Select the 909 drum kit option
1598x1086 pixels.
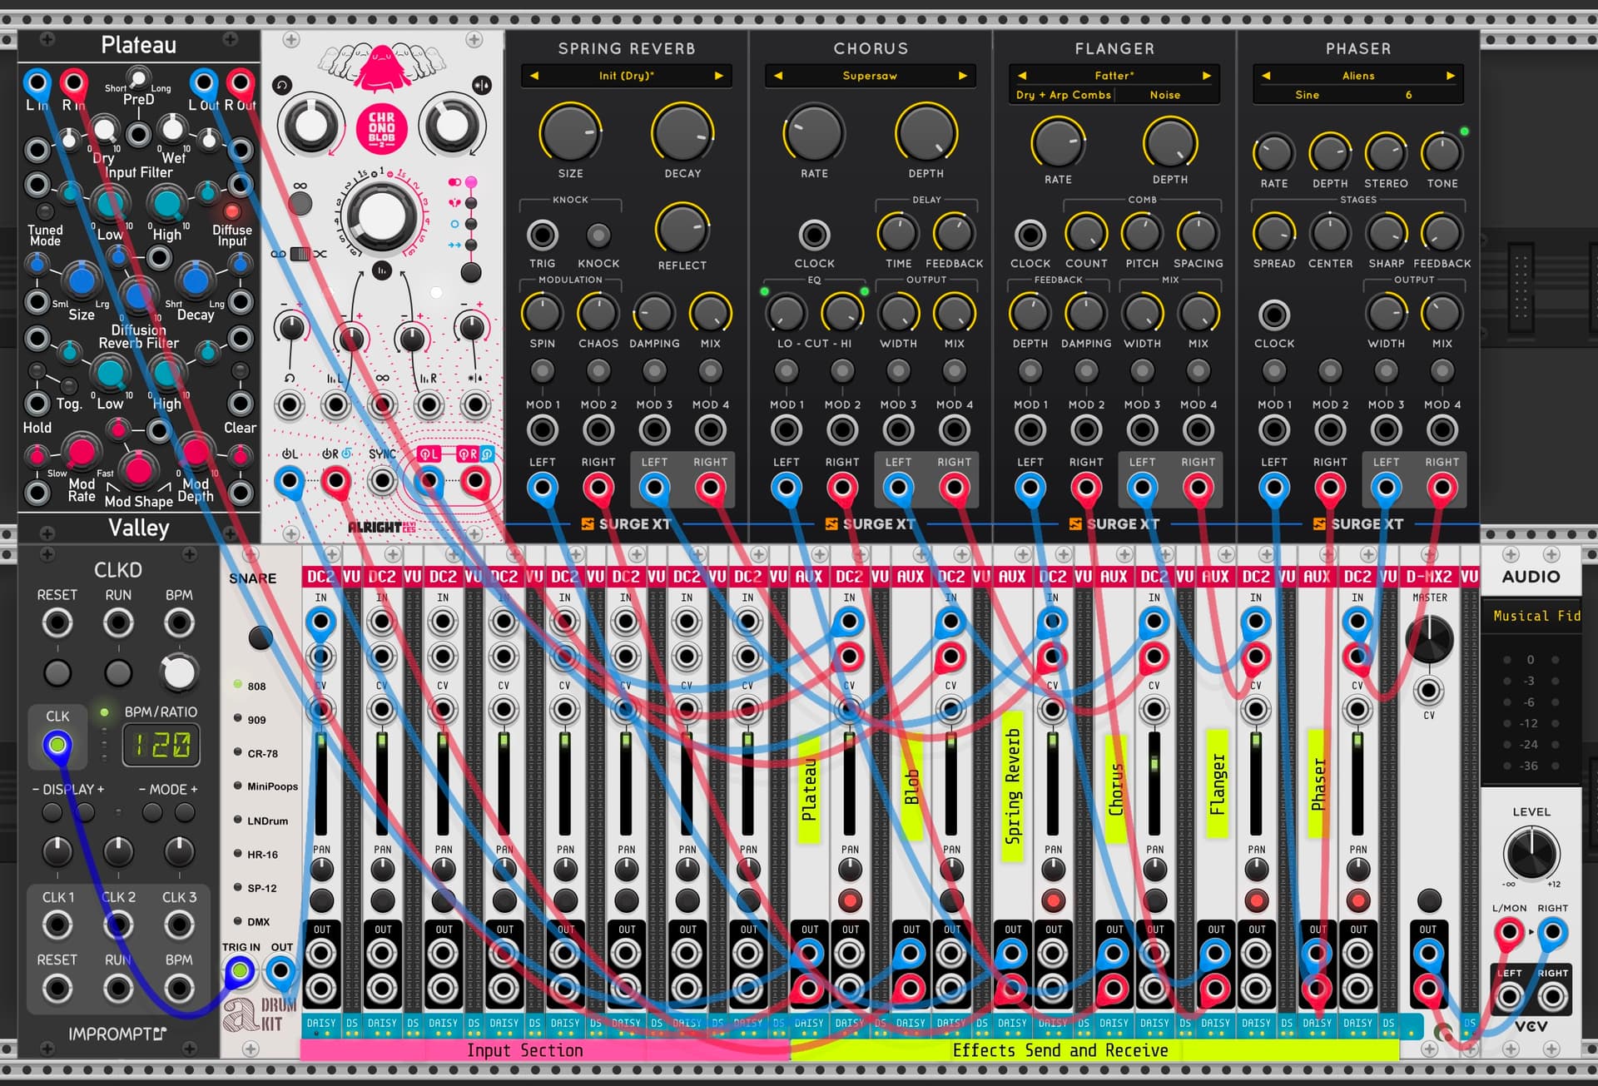(238, 719)
